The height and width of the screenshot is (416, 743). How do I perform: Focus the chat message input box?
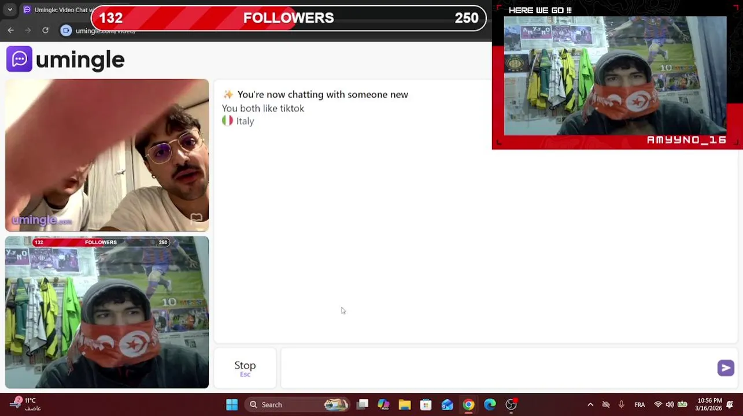click(498, 368)
